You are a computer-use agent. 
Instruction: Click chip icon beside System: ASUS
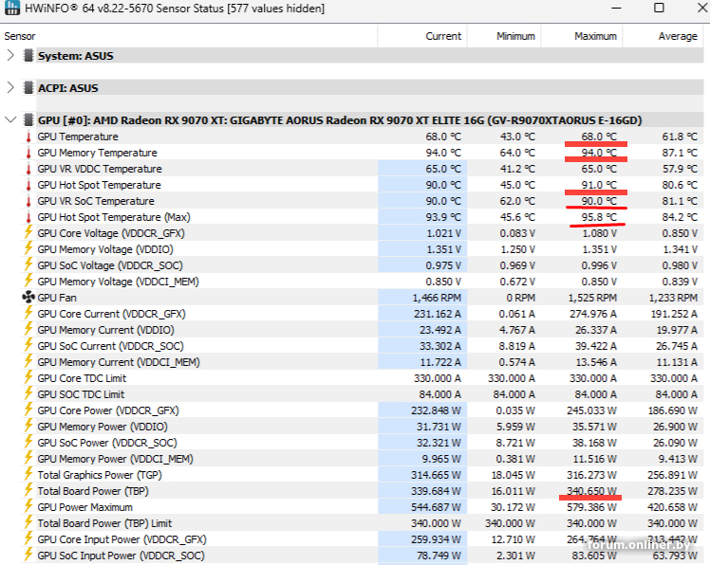[x=28, y=56]
